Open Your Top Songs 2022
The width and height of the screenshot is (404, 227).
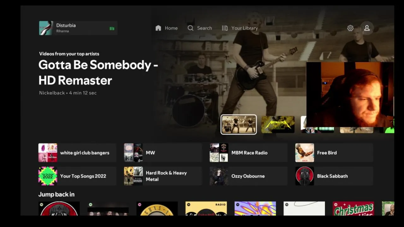click(x=77, y=176)
